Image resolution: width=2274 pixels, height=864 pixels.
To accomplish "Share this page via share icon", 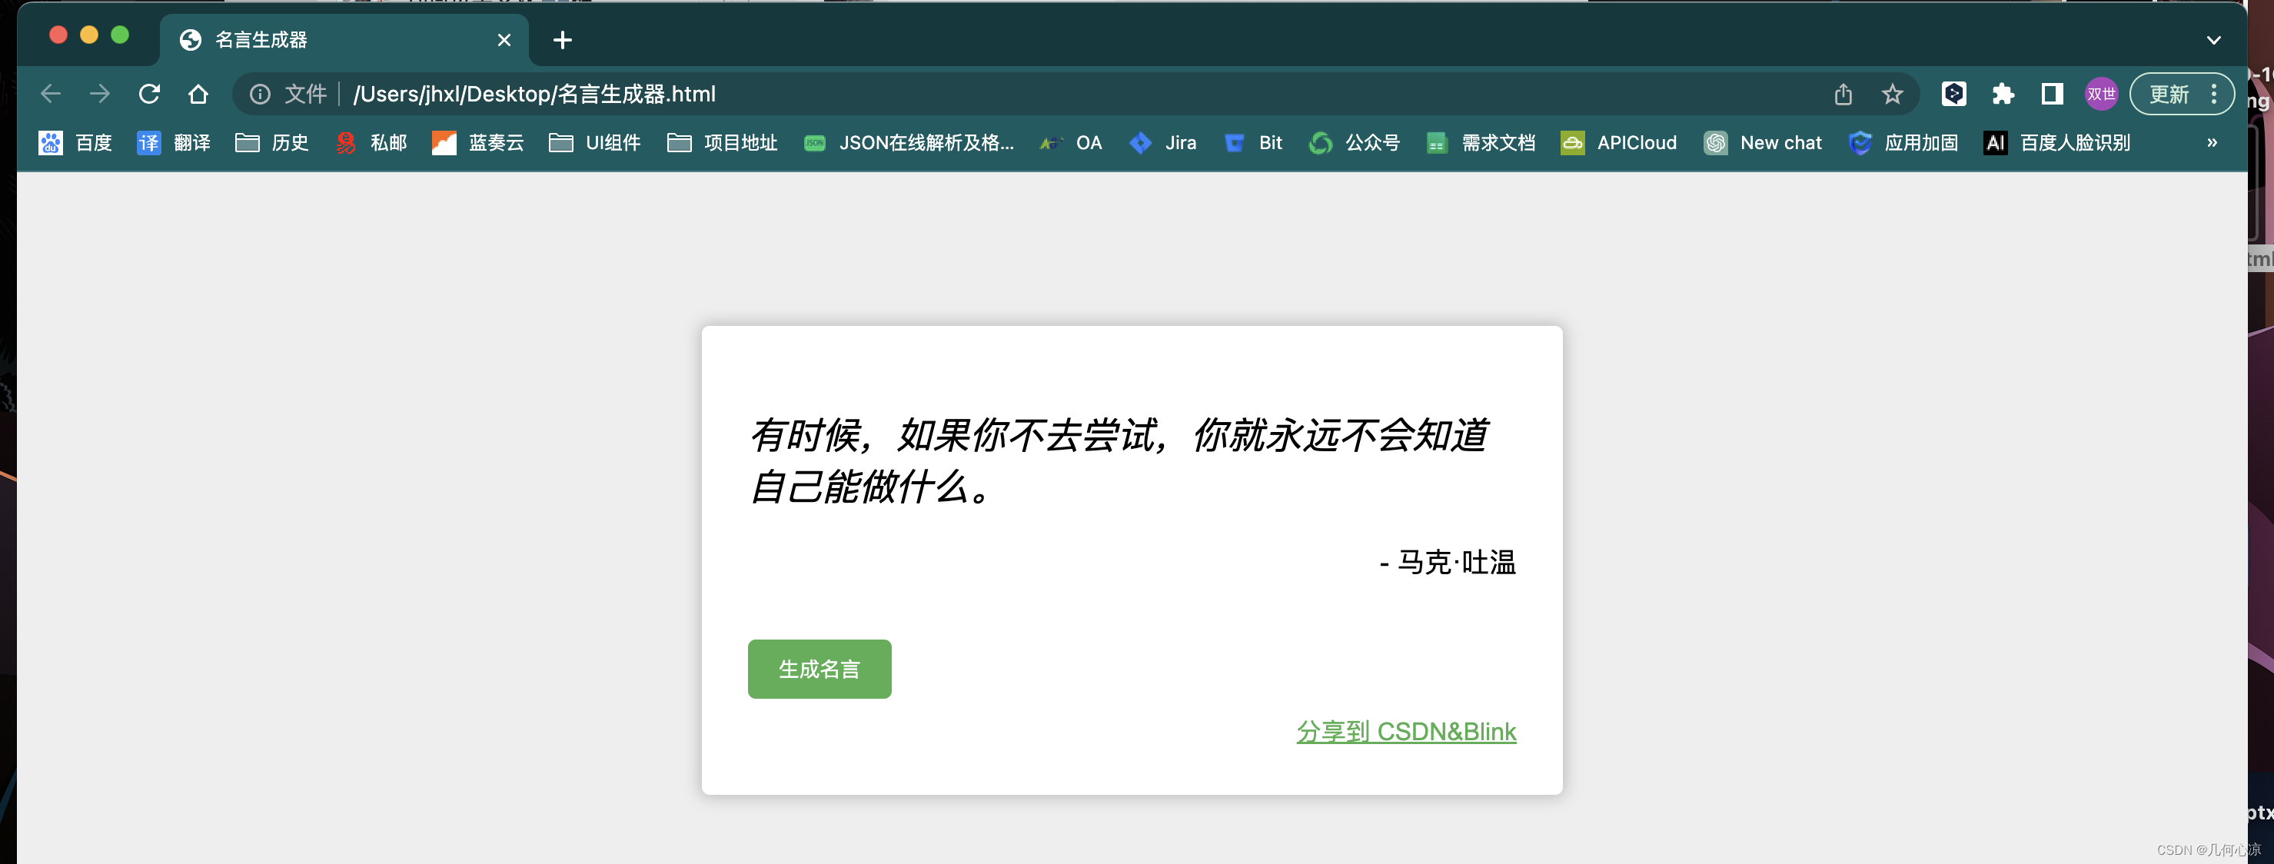I will click(x=1843, y=94).
